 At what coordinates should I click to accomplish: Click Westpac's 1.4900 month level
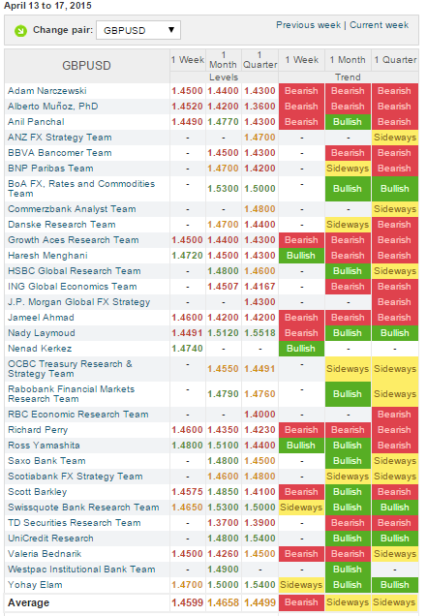point(223,570)
